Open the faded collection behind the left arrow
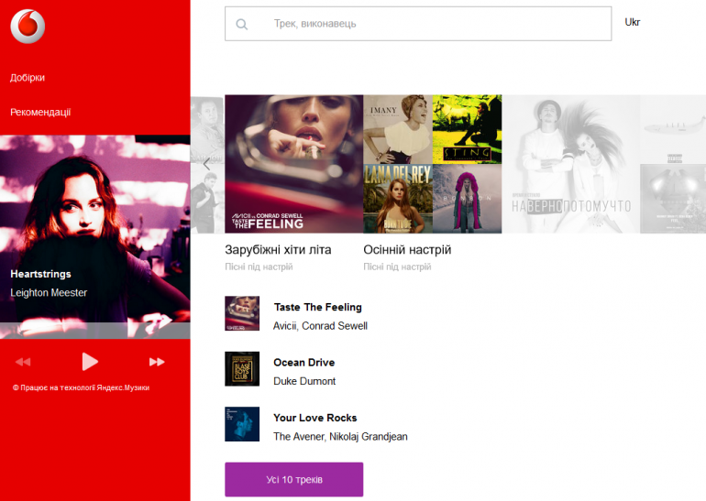 pyautogui.click(x=207, y=164)
